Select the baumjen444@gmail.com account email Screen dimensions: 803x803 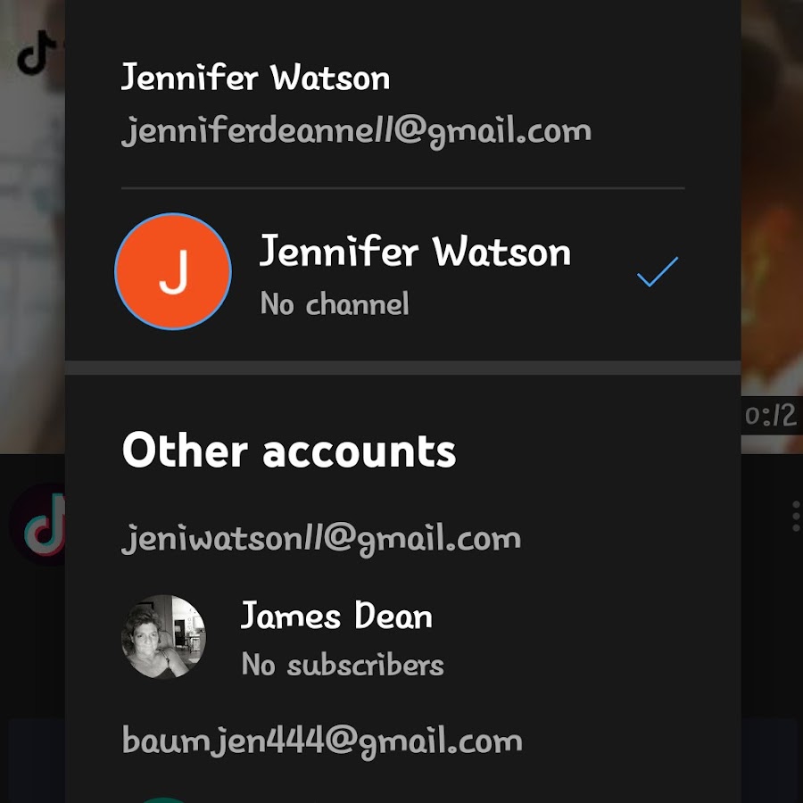[x=322, y=741]
